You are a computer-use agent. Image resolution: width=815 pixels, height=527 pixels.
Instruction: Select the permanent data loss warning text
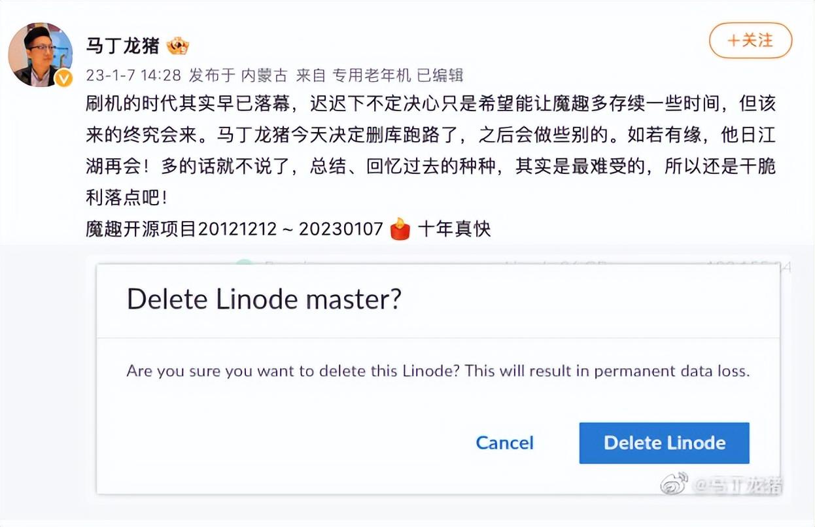[438, 371]
